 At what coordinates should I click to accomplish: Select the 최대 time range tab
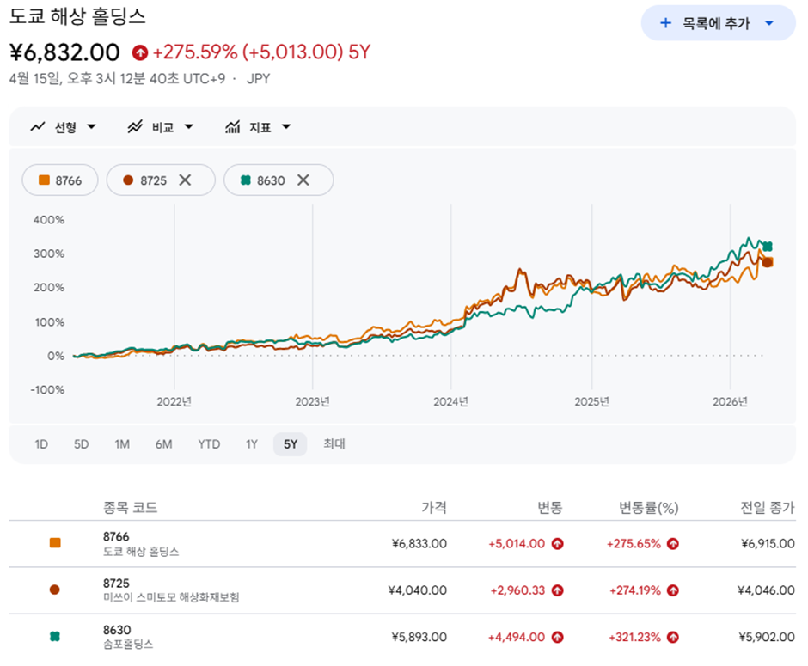pos(334,444)
